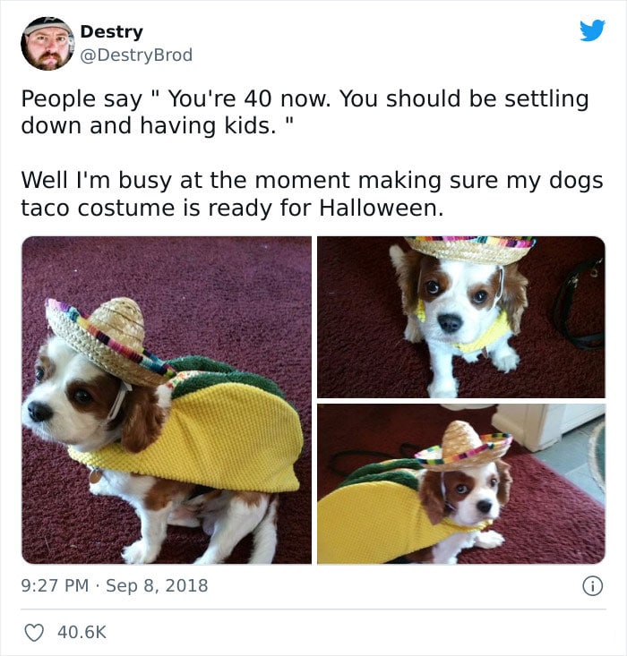Click the black leash in the top-right photo

point(580,306)
